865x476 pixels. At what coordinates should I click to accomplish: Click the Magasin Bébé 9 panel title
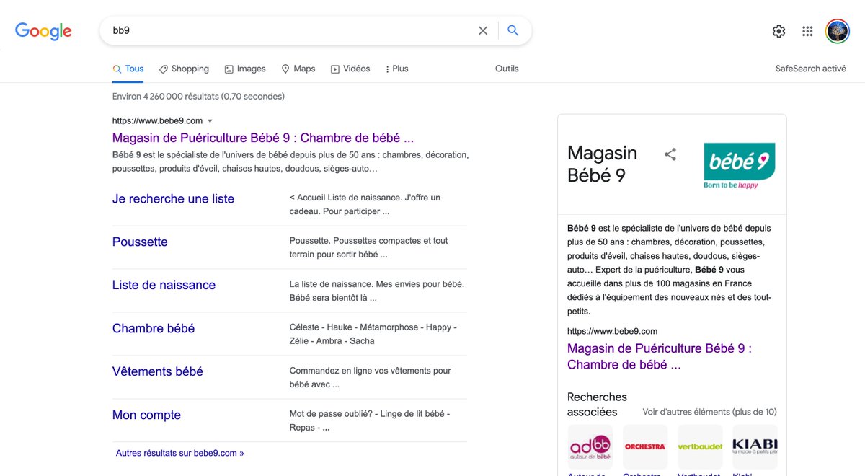pos(603,164)
